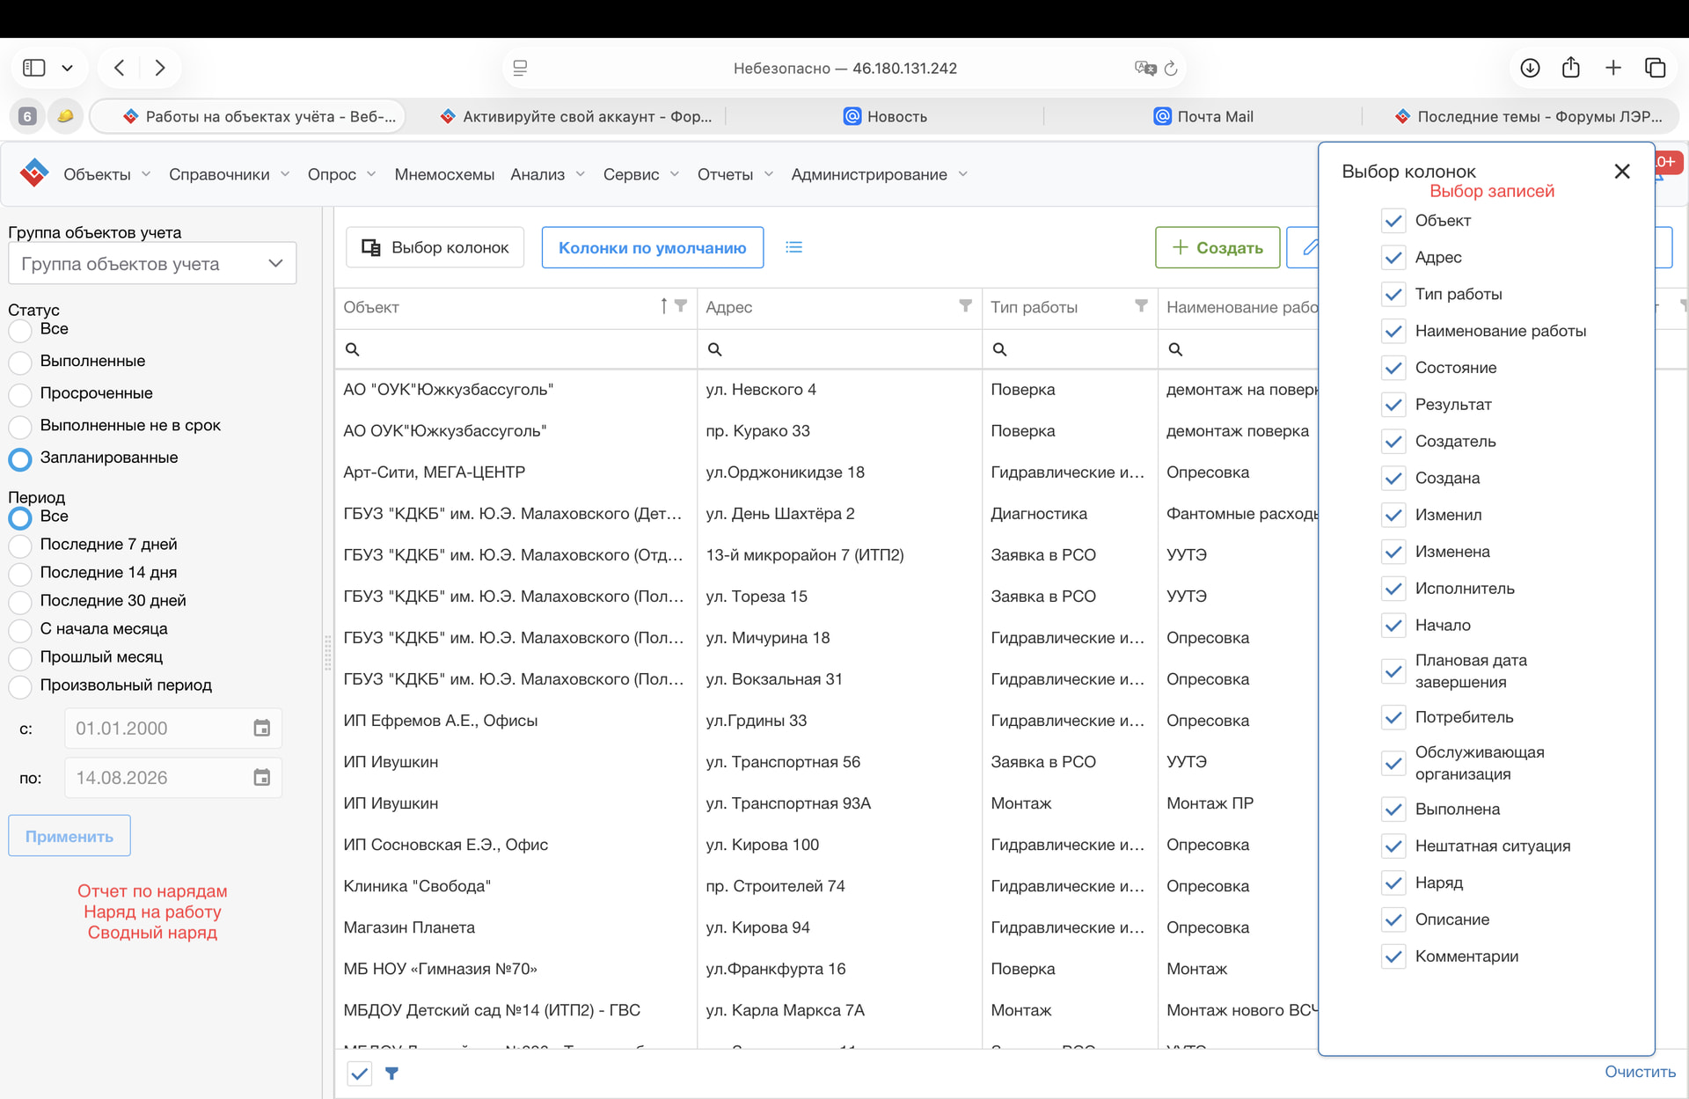Click the share icon in Safari toolbar
The width and height of the screenshot is (1689, 1099).
click(x=1571, y=67)
